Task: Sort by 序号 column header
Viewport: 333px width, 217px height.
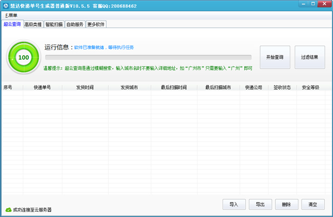Action: 12,87
